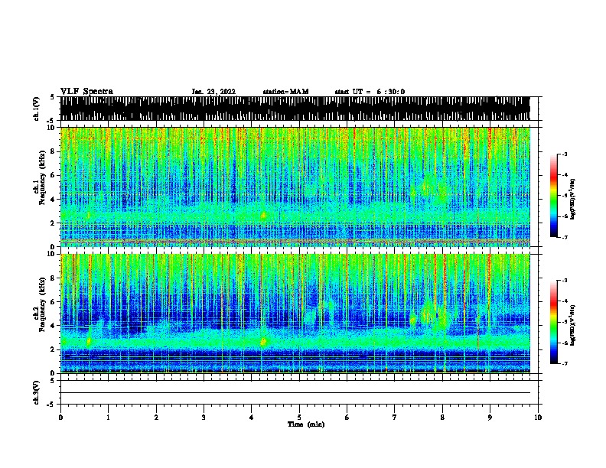Click time tick label "2" on x-axis

click(x=156, y=418)
